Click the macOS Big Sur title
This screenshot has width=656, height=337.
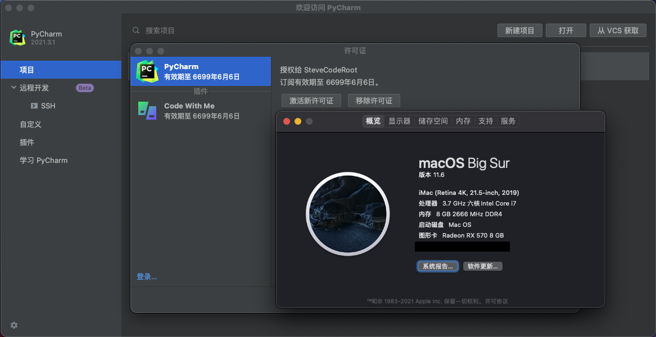[x=464, y=163]
